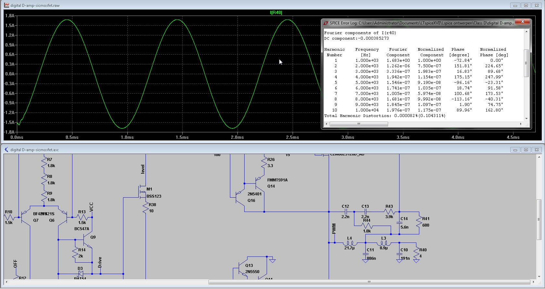Click the 'level' net label above M1
The height and width of the screenshot is (289, 545).
tap(143, 169)
